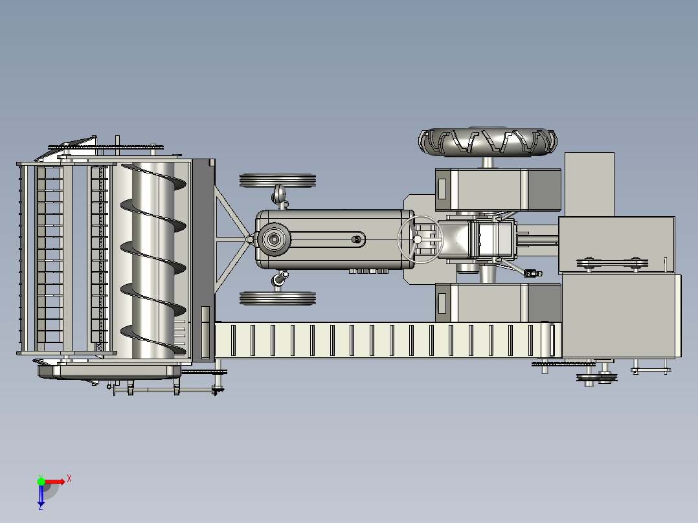Select the lower rear fender box

click(x=498, y=303)
